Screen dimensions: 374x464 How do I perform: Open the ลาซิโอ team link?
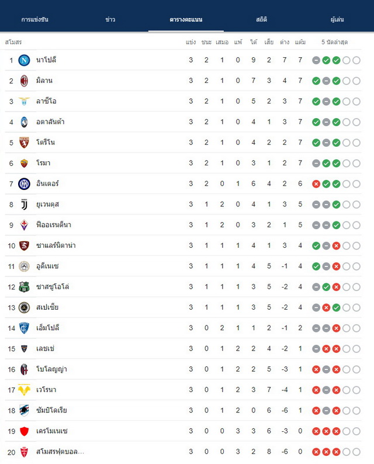(46, 101)
